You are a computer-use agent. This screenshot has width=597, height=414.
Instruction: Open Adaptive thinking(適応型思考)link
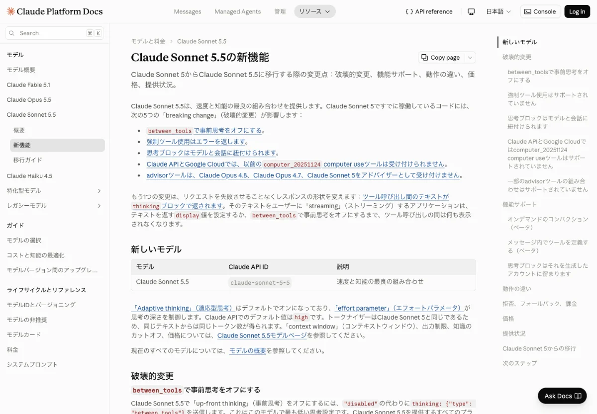click(x=183, y=308)
